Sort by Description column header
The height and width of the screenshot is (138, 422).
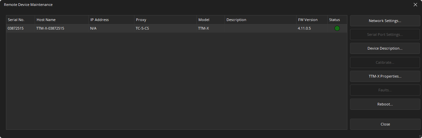260,20
